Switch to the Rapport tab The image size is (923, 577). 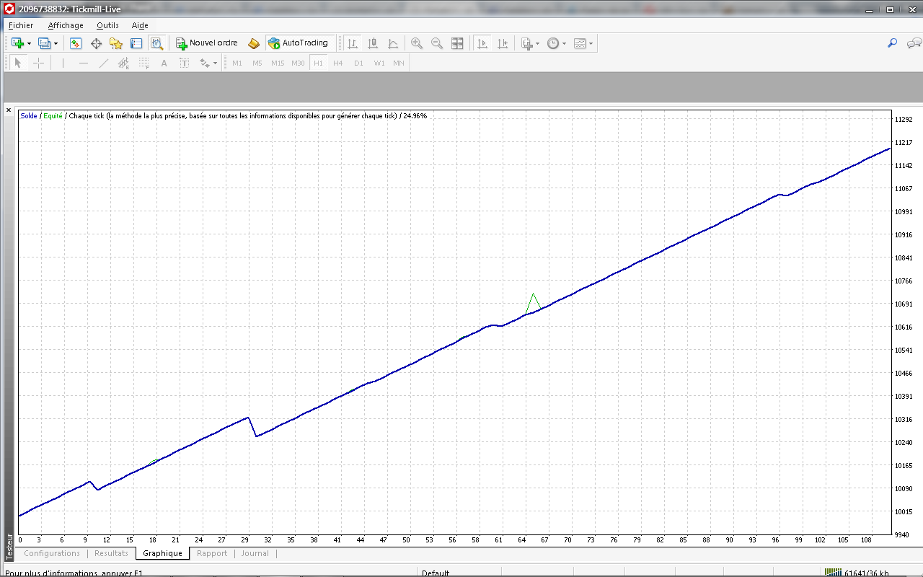212,553
